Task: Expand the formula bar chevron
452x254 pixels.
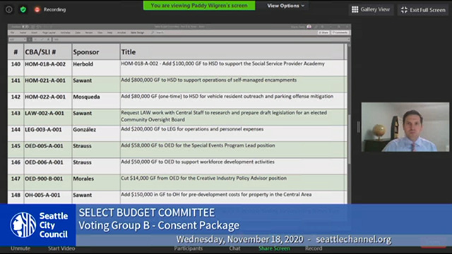Action: [x=348, y=40]
